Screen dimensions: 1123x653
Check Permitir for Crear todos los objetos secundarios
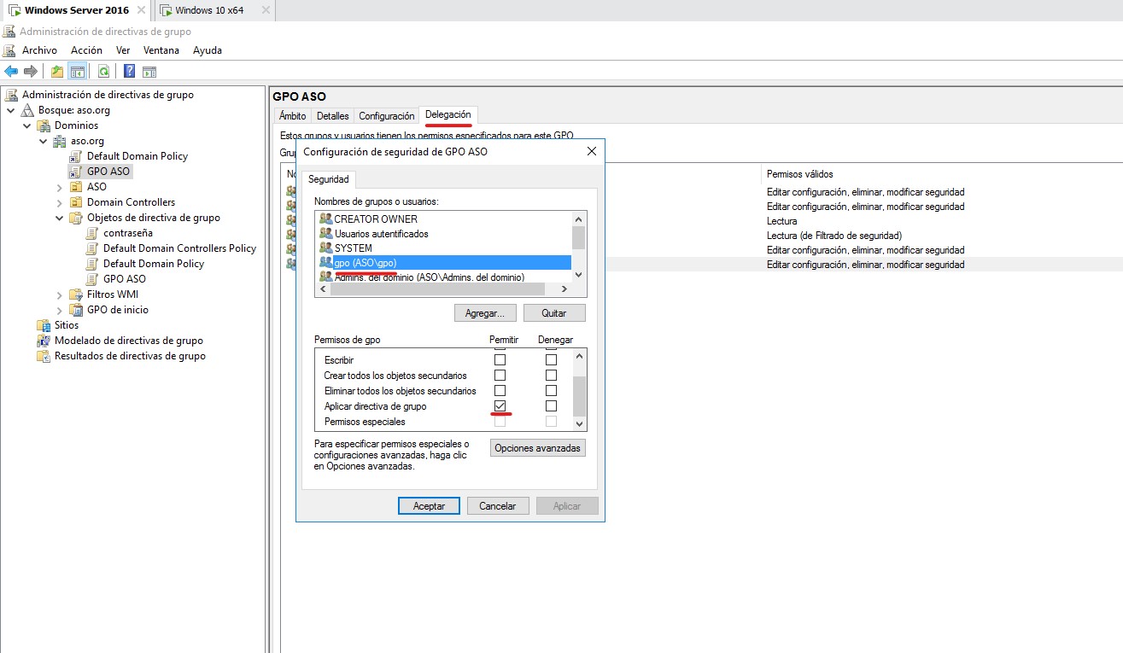pos(500,376)
